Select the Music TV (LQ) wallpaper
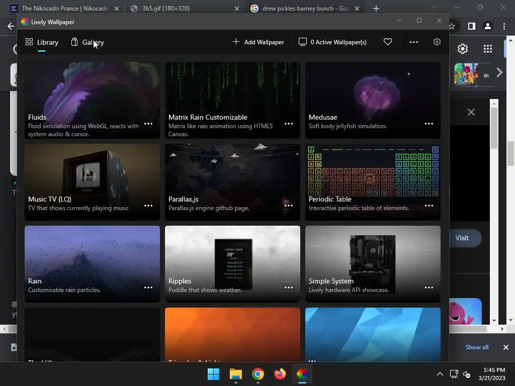 (x=93, y=182)
